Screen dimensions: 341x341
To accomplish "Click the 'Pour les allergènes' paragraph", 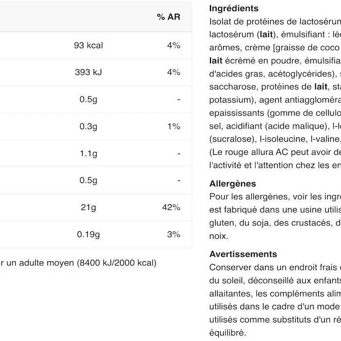I will [x=275, y=216].
